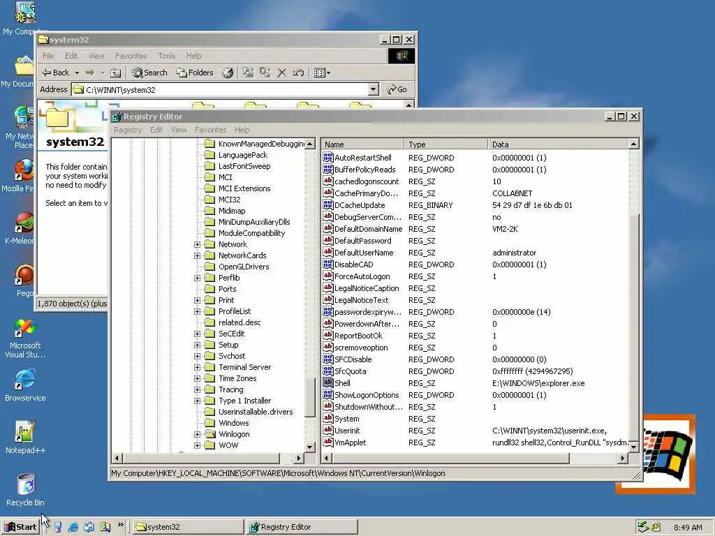Click the Winlogon open folder icon in tree
This screenshot has height=536, width=715.
click(209, 434)
